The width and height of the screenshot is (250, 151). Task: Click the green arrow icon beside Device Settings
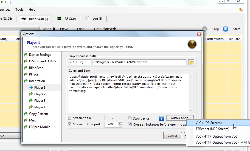coord(26,55)
